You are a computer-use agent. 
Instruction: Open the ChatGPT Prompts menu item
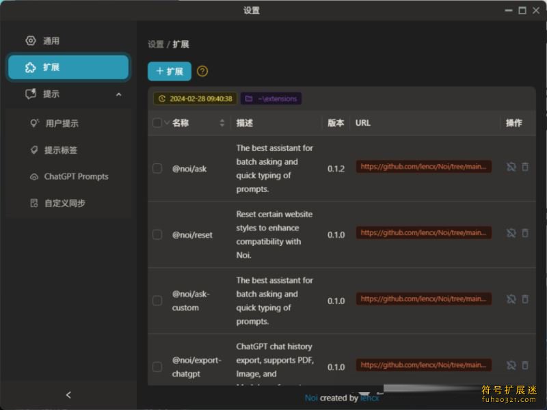coord(76,176)
